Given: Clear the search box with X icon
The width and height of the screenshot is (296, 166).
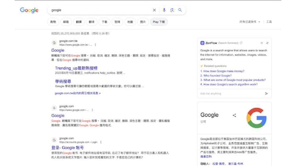Looking at the screenshot, I should (155, 10).
